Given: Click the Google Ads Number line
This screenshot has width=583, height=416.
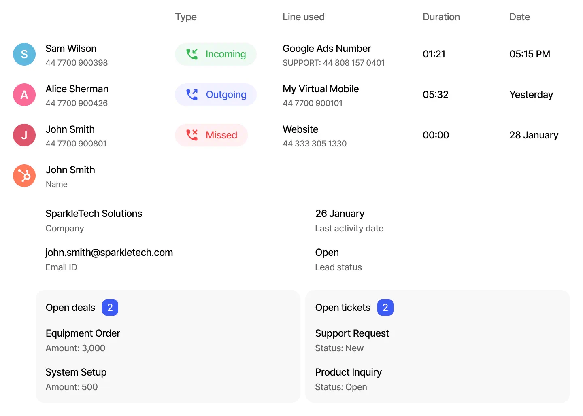Looking at the screenshot, I should 327,49.
